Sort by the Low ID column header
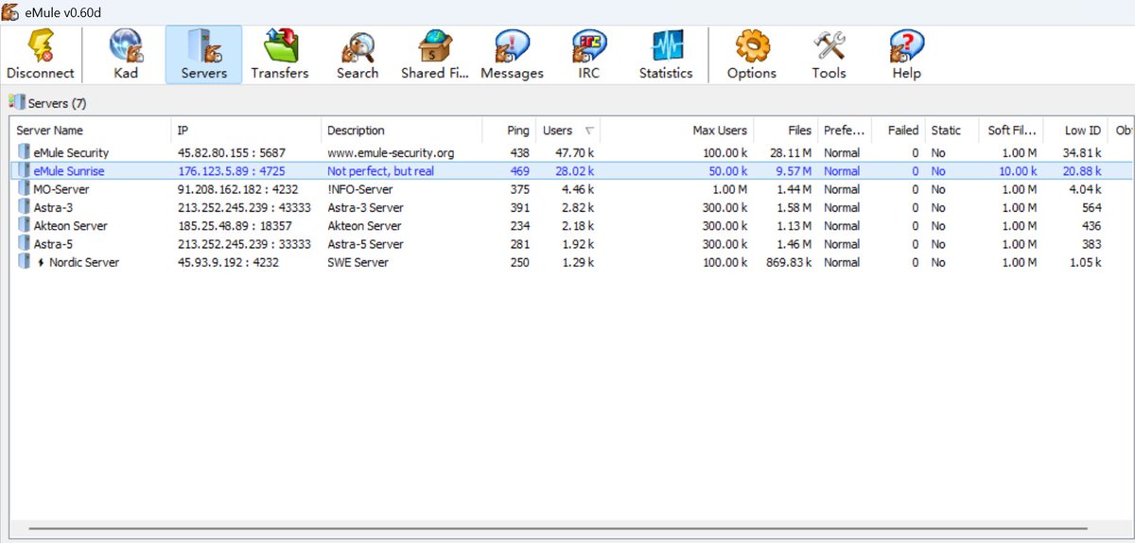Screen dimensions: 1135x543 tap(1076, 131)
